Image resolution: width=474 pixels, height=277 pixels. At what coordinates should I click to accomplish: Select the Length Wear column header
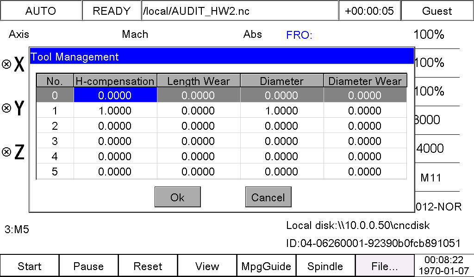click(x=198, y=81)
